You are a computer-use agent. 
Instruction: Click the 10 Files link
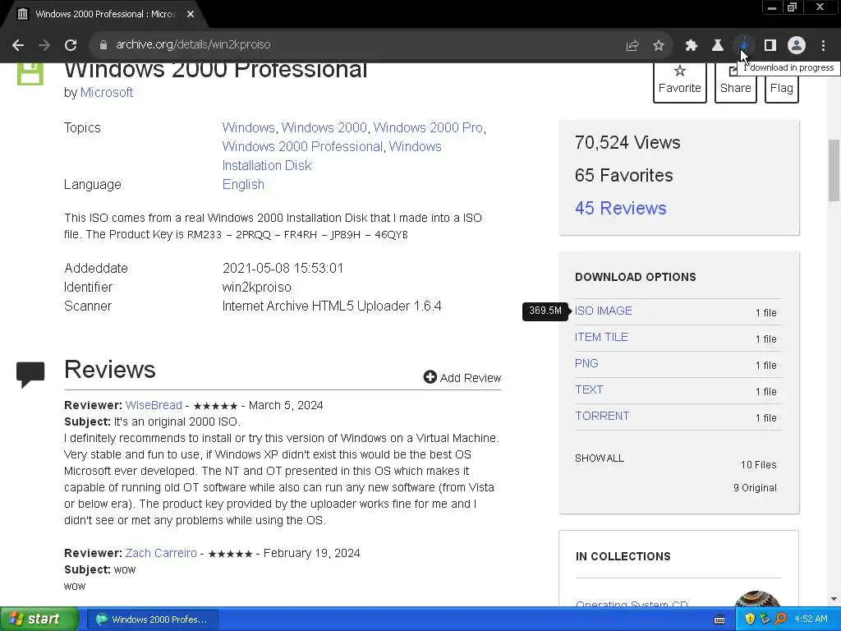pyautogui.click(x=758, y=465)
